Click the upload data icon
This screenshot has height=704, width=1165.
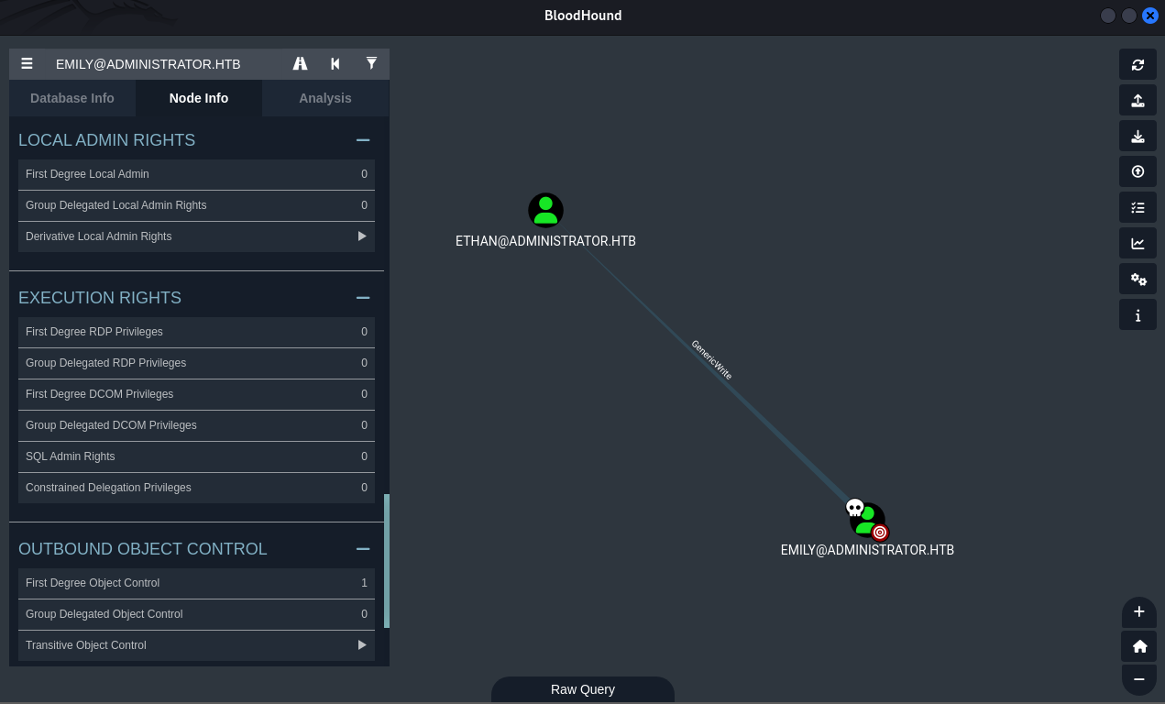(x=1138, y=172)
